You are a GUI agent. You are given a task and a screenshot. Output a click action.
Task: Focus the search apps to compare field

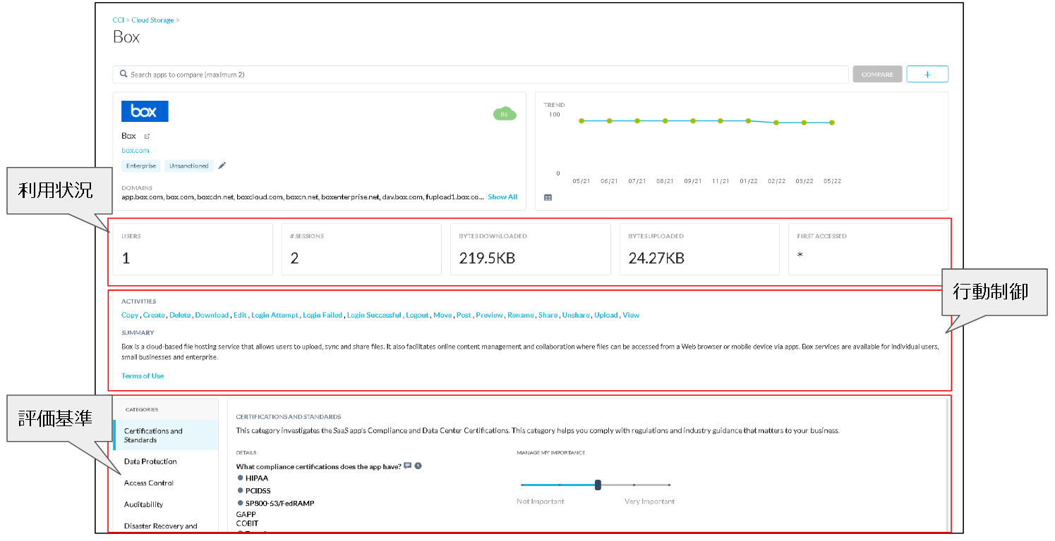[x=481, y=74]
